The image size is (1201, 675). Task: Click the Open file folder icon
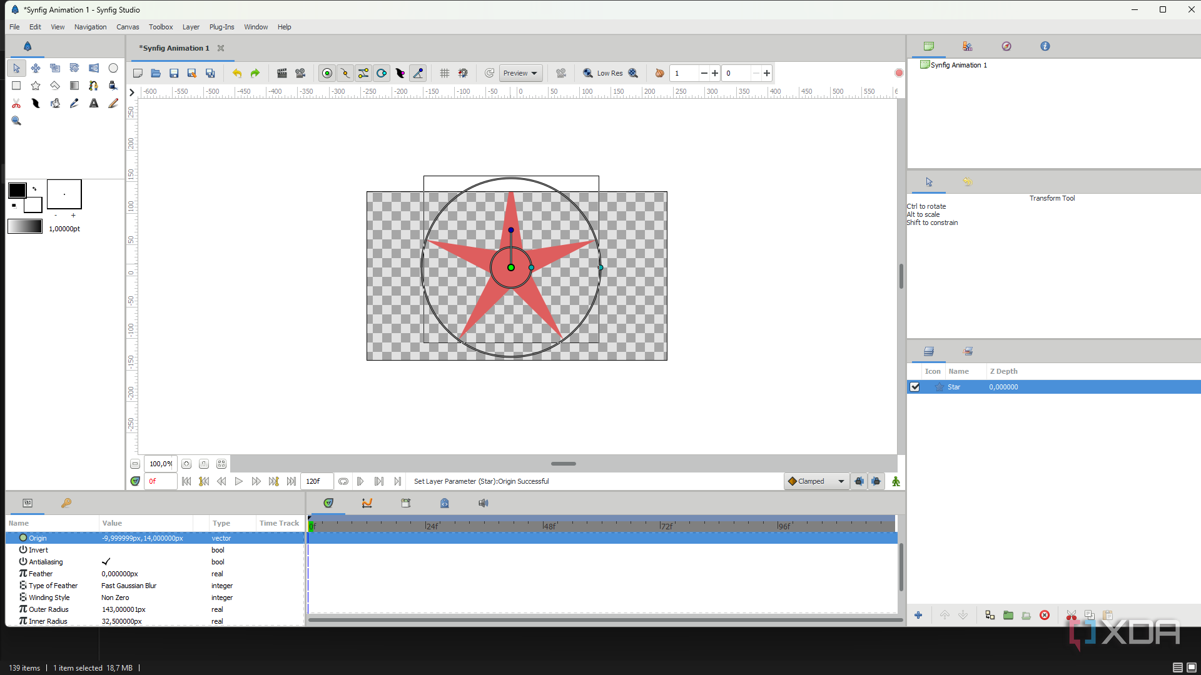[156, 73]
